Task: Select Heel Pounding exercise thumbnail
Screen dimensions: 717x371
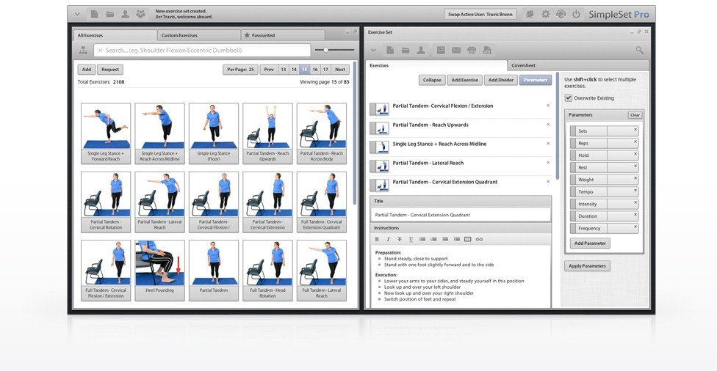Action: [159, 270]
